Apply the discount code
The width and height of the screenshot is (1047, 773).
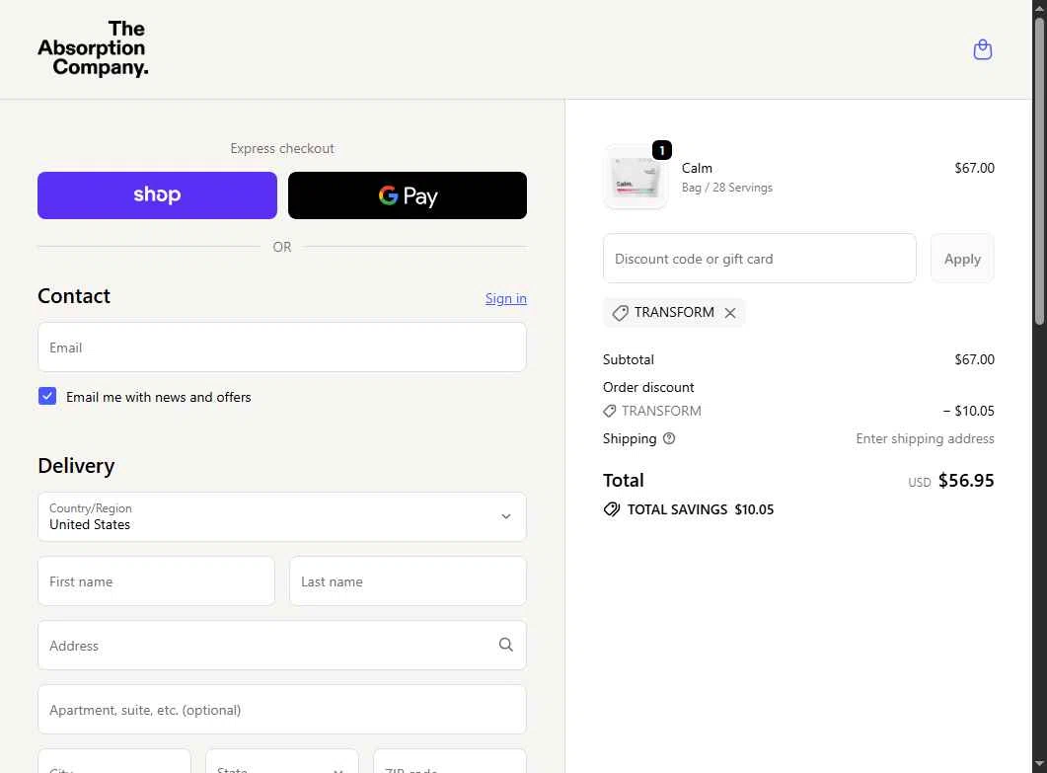coord(962,259)
